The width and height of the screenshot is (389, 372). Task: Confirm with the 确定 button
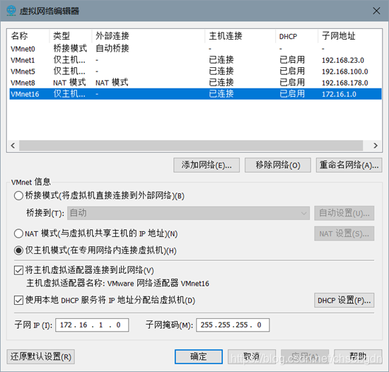[199, 356]
